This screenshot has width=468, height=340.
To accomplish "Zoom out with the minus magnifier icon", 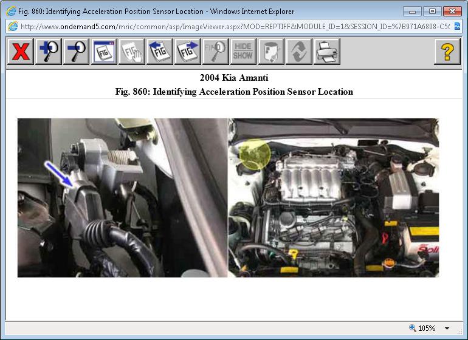I will pos(76,52).
